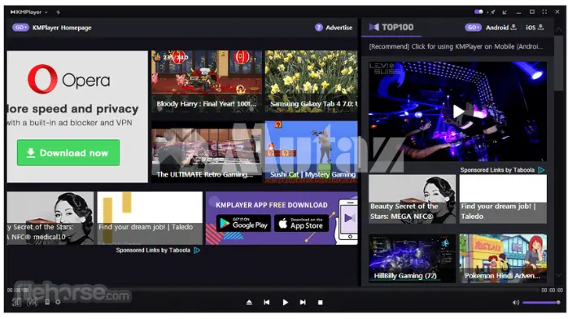
Task: Click the compact mode arrow icon
Action: coord(505,12)
